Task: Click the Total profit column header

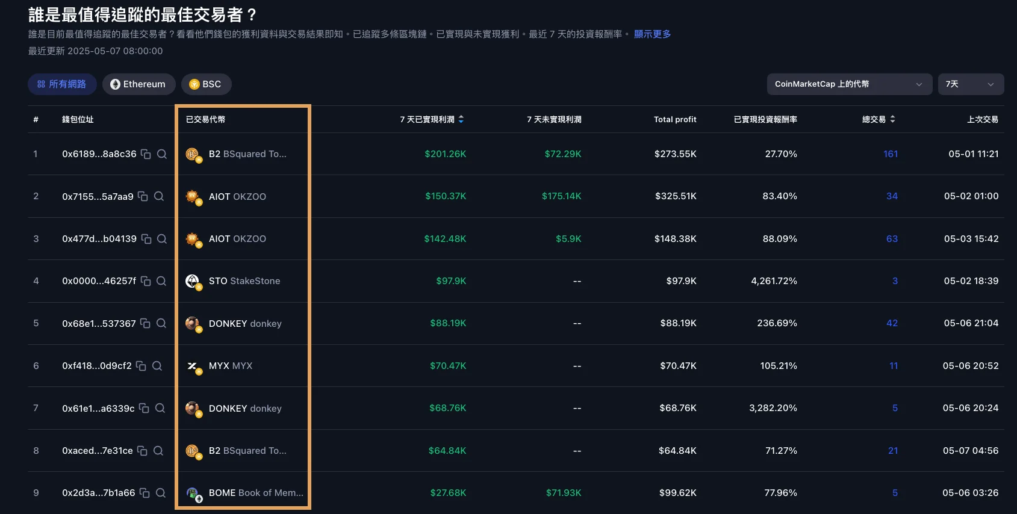Action: click(x=675, y=120)
